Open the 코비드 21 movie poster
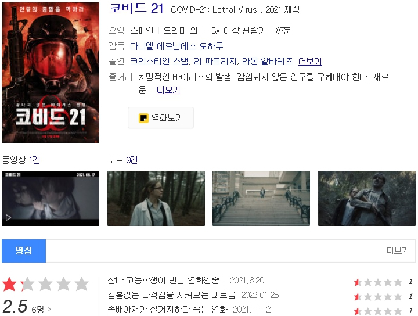The width and height of the screenshot is (418, 316). [x=51, y=73]
